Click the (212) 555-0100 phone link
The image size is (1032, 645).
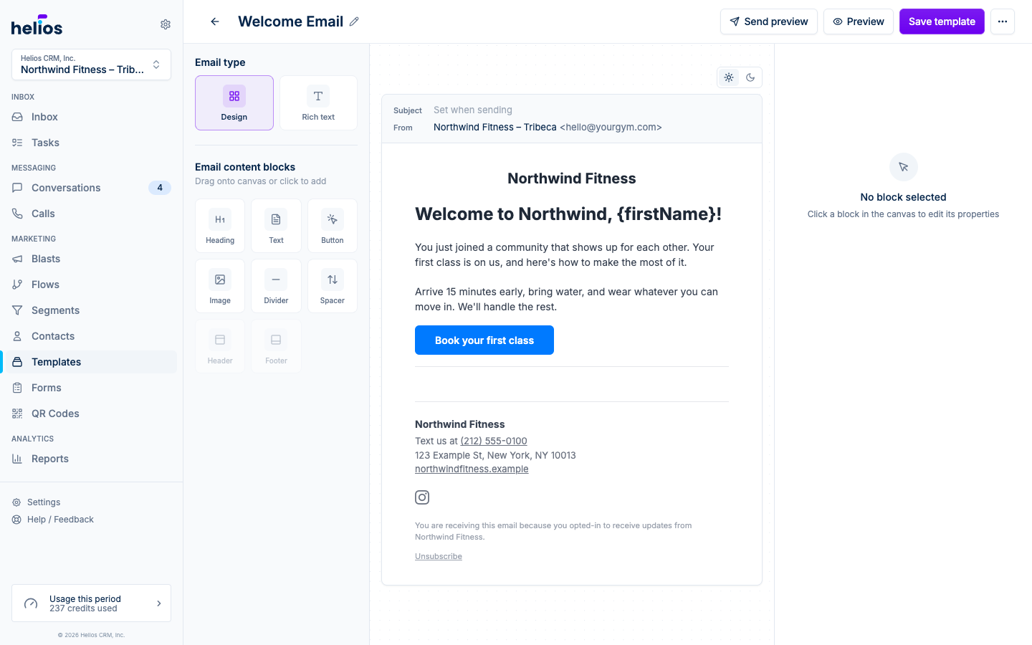pos(494,441)
